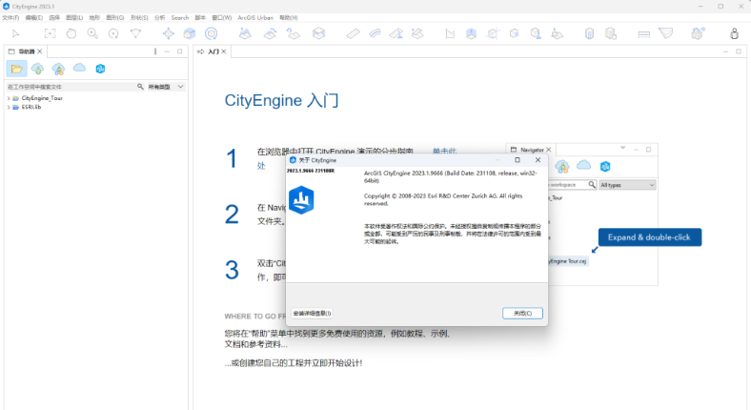Image resolution: width=751 pixels, height=410 pixels.
Task: Click the 安装详细信息(I) button
Action: tap(313, 313)
